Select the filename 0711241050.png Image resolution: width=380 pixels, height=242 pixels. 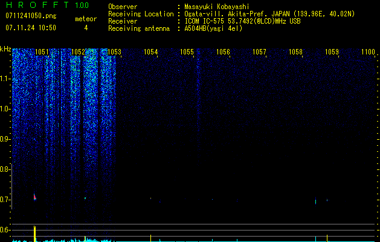coord(31,16)
